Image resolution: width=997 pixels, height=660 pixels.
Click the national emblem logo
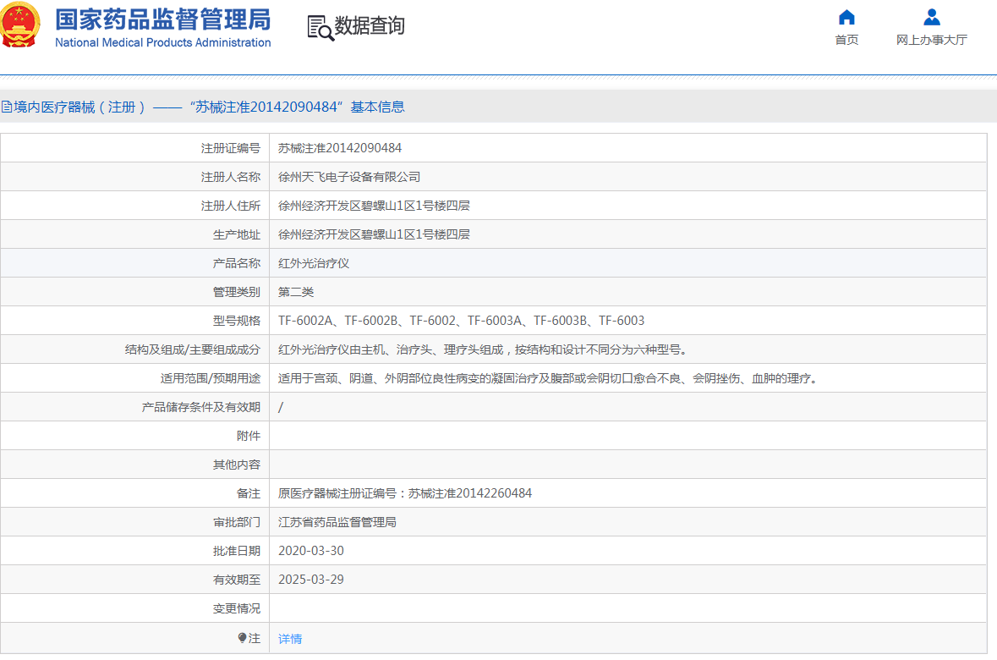(21, 25)
